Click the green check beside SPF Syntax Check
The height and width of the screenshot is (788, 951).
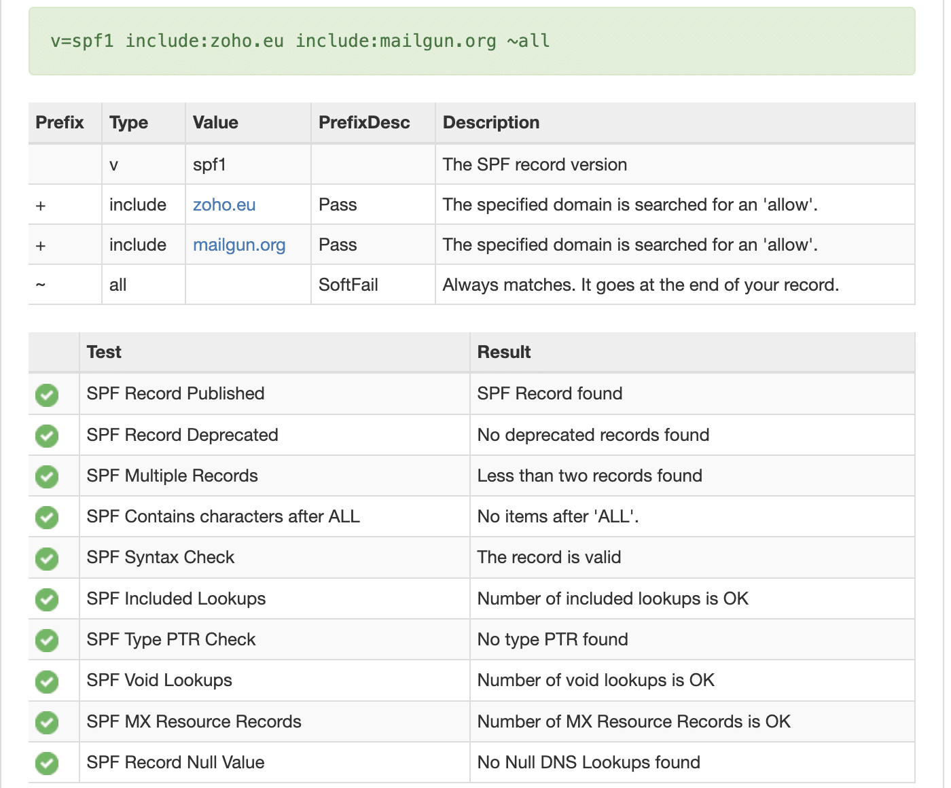point(47,558)
